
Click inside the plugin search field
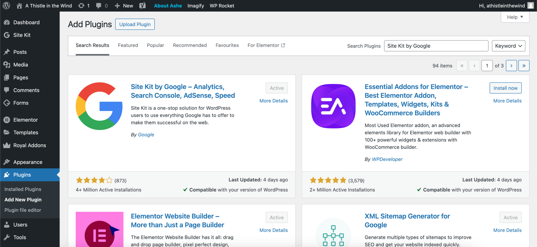(436, 46)
